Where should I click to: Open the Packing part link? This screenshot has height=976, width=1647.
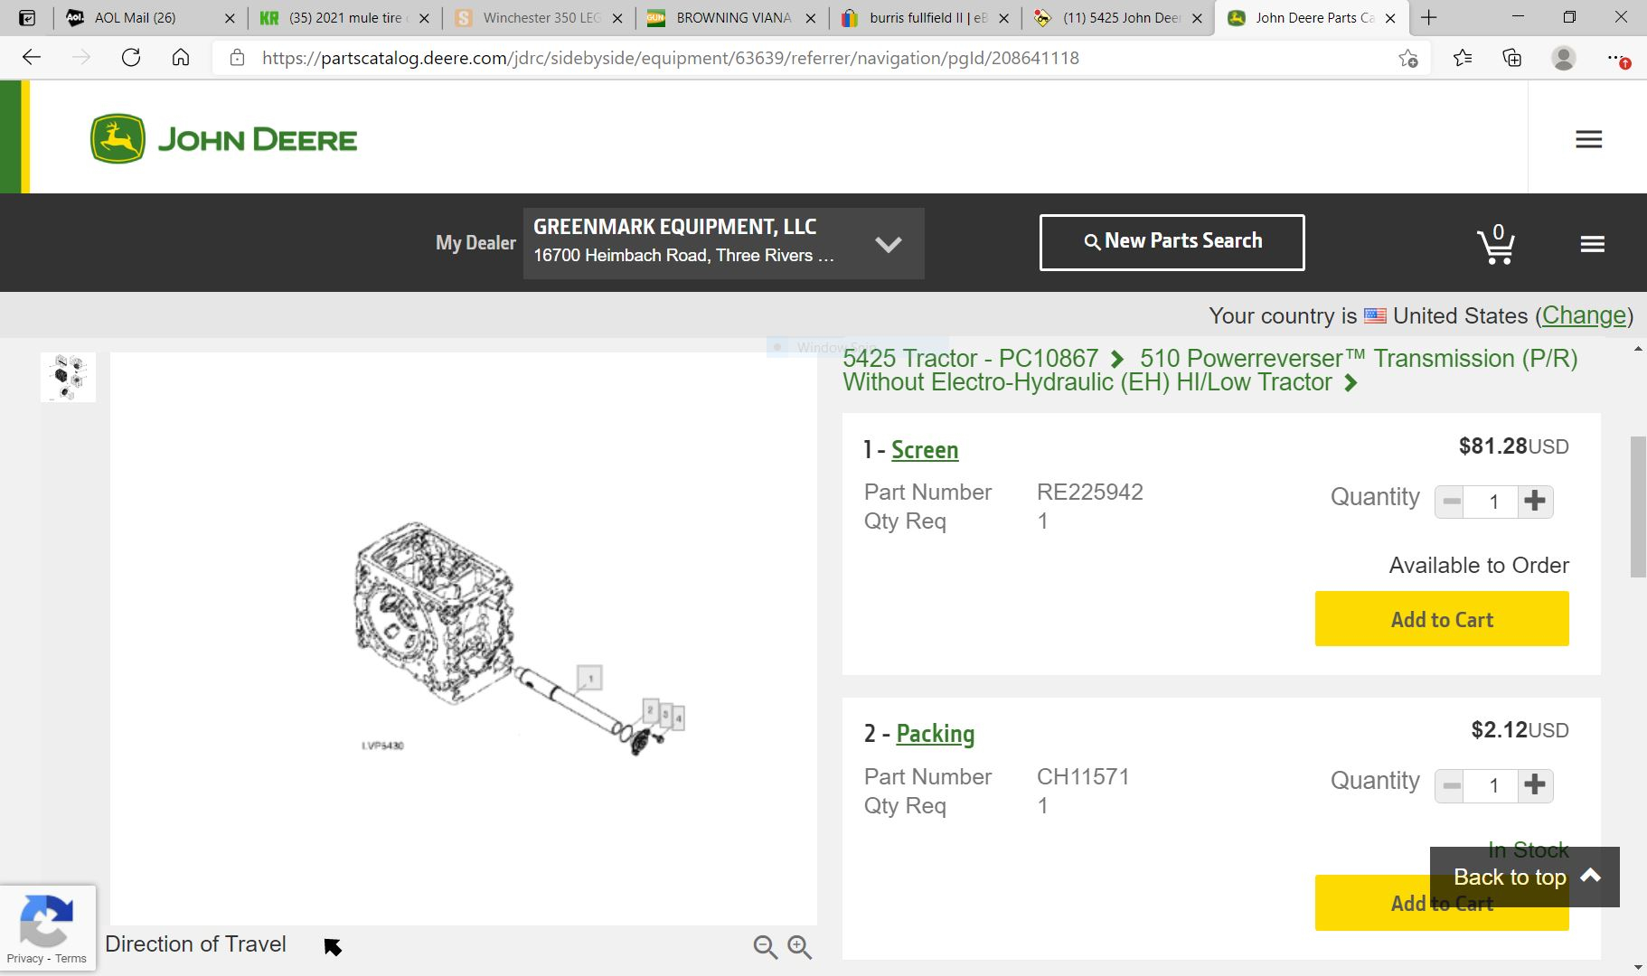pyautogui.click(x=936, y=734)
